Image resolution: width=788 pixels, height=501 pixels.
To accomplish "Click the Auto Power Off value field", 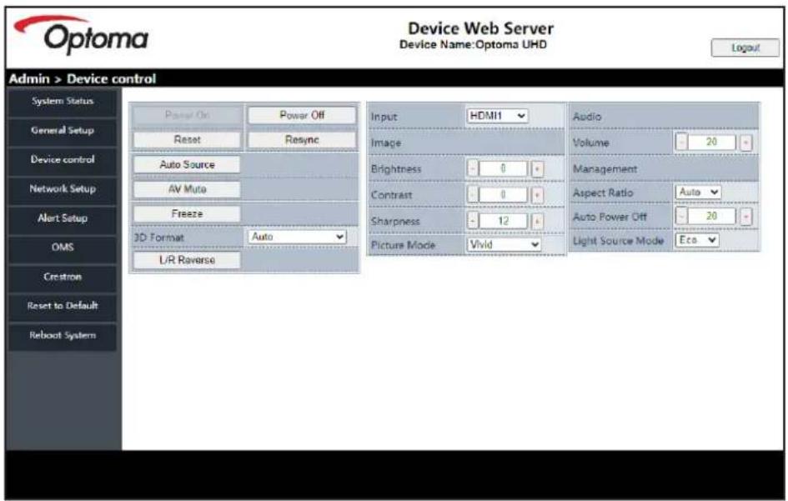I will (712, 216).
